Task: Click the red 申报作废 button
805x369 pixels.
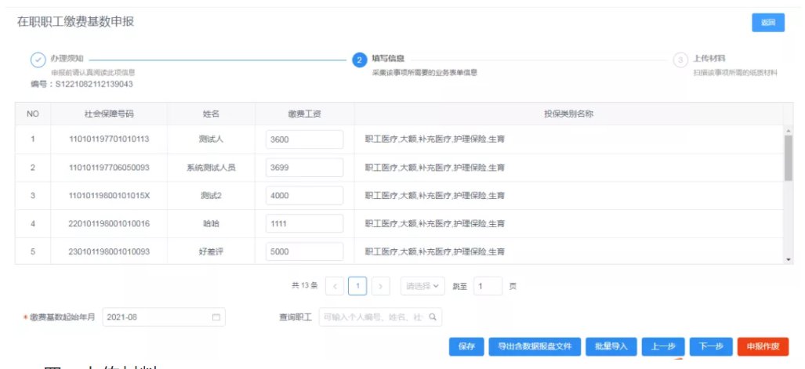Action: [x=763, y=346]
